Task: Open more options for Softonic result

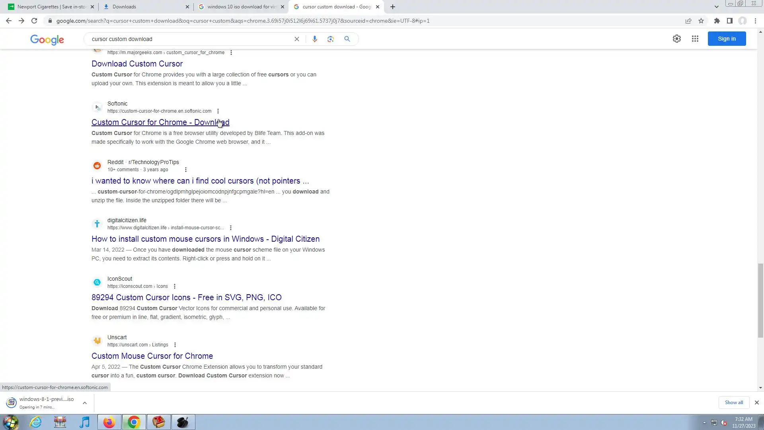Action: 218,111
